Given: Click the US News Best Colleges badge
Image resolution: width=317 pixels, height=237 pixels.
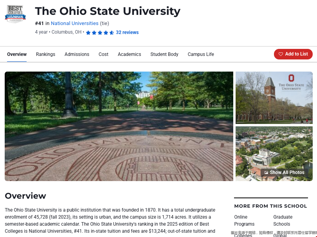Looking at the screenshot, I should [x=15, y=14].
